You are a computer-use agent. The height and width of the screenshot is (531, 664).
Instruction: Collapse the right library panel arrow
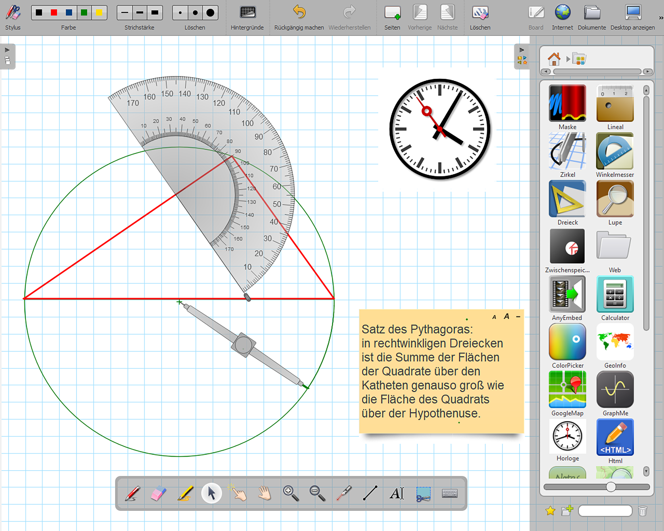[521, 50]
